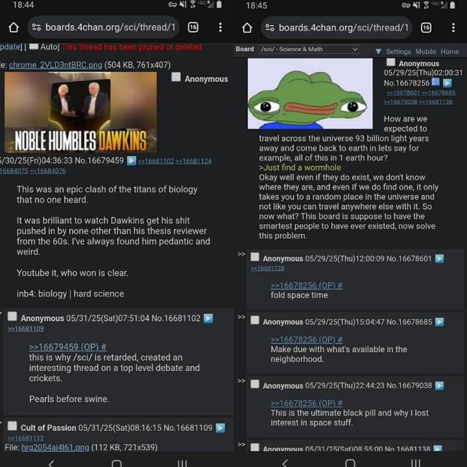467x467 pixels.
Task: Open tab switcher showing 16 in right browser
Action: click(426, 28)
